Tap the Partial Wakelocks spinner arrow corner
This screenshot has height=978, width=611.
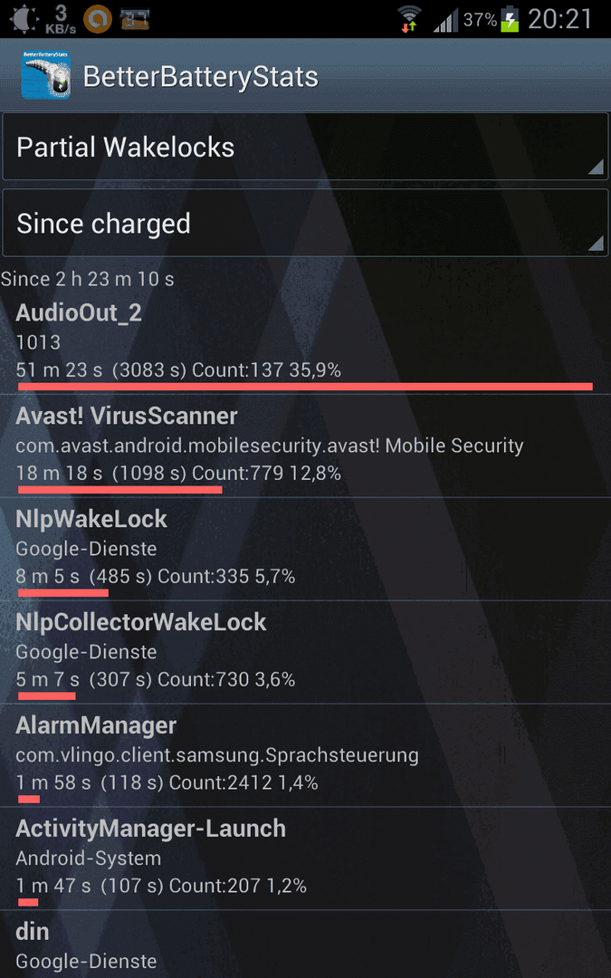pos(596,166)
